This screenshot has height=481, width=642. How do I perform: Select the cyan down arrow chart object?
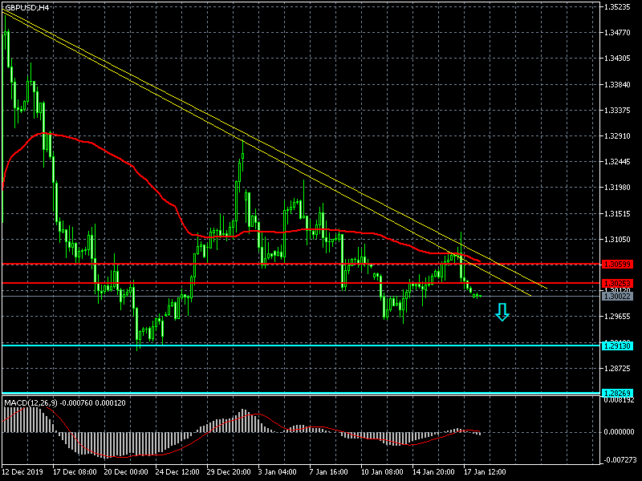tap(502, 312)
